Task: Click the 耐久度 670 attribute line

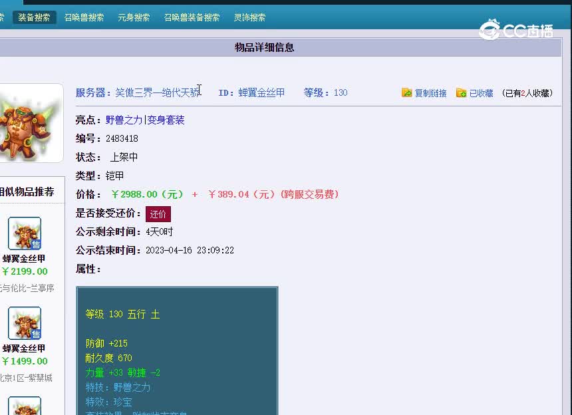Action: point(108,358)
